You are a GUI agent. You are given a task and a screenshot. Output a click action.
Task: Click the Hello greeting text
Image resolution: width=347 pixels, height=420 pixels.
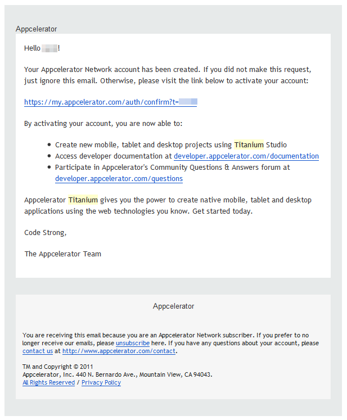click(x=32, y=48)
